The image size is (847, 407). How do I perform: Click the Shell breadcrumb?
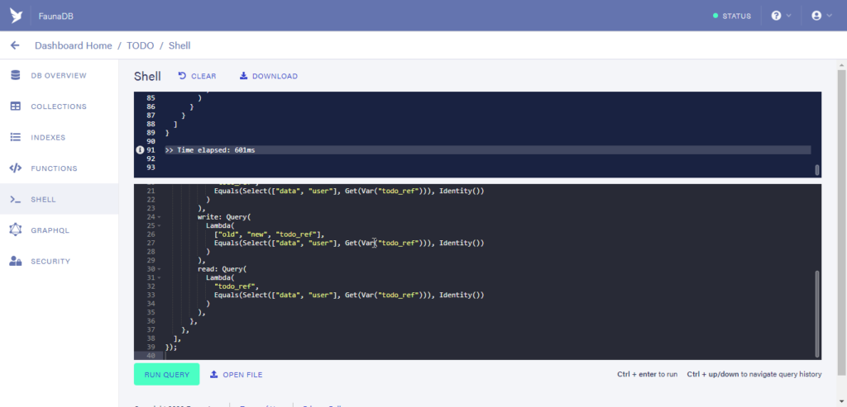pos(179,45)
